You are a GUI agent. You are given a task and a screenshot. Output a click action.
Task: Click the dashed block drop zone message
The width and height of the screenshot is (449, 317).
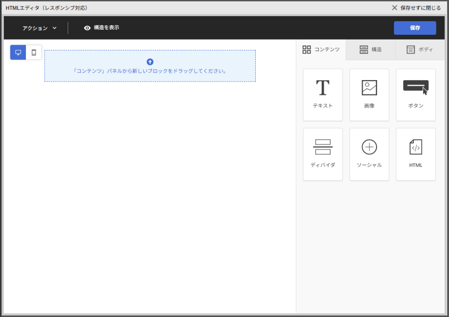[x=150, y=72]
